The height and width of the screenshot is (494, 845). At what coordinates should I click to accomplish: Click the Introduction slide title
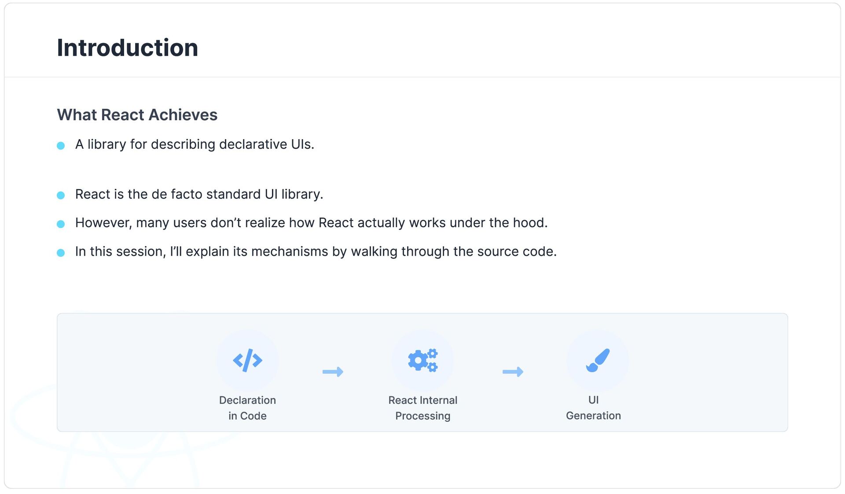pos(128,48)
